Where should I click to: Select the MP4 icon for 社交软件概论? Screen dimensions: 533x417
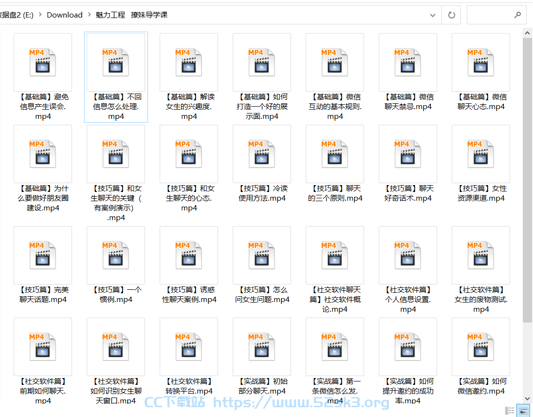[335, 255]
